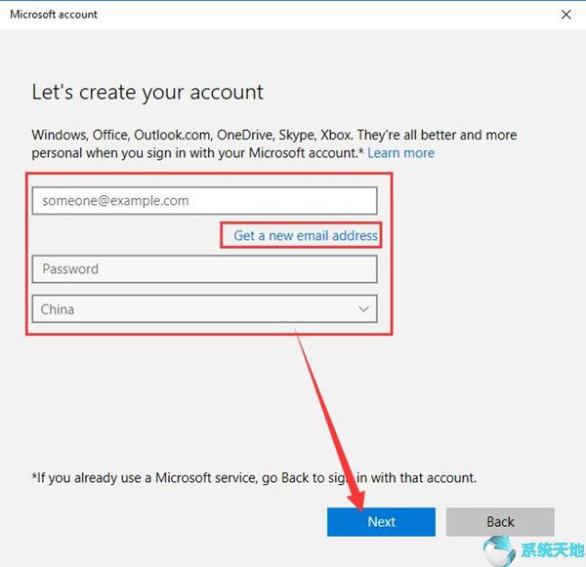This screenshot has width=586, height=567.
Task: Click the email address input field
Action: tap(204, 201)
